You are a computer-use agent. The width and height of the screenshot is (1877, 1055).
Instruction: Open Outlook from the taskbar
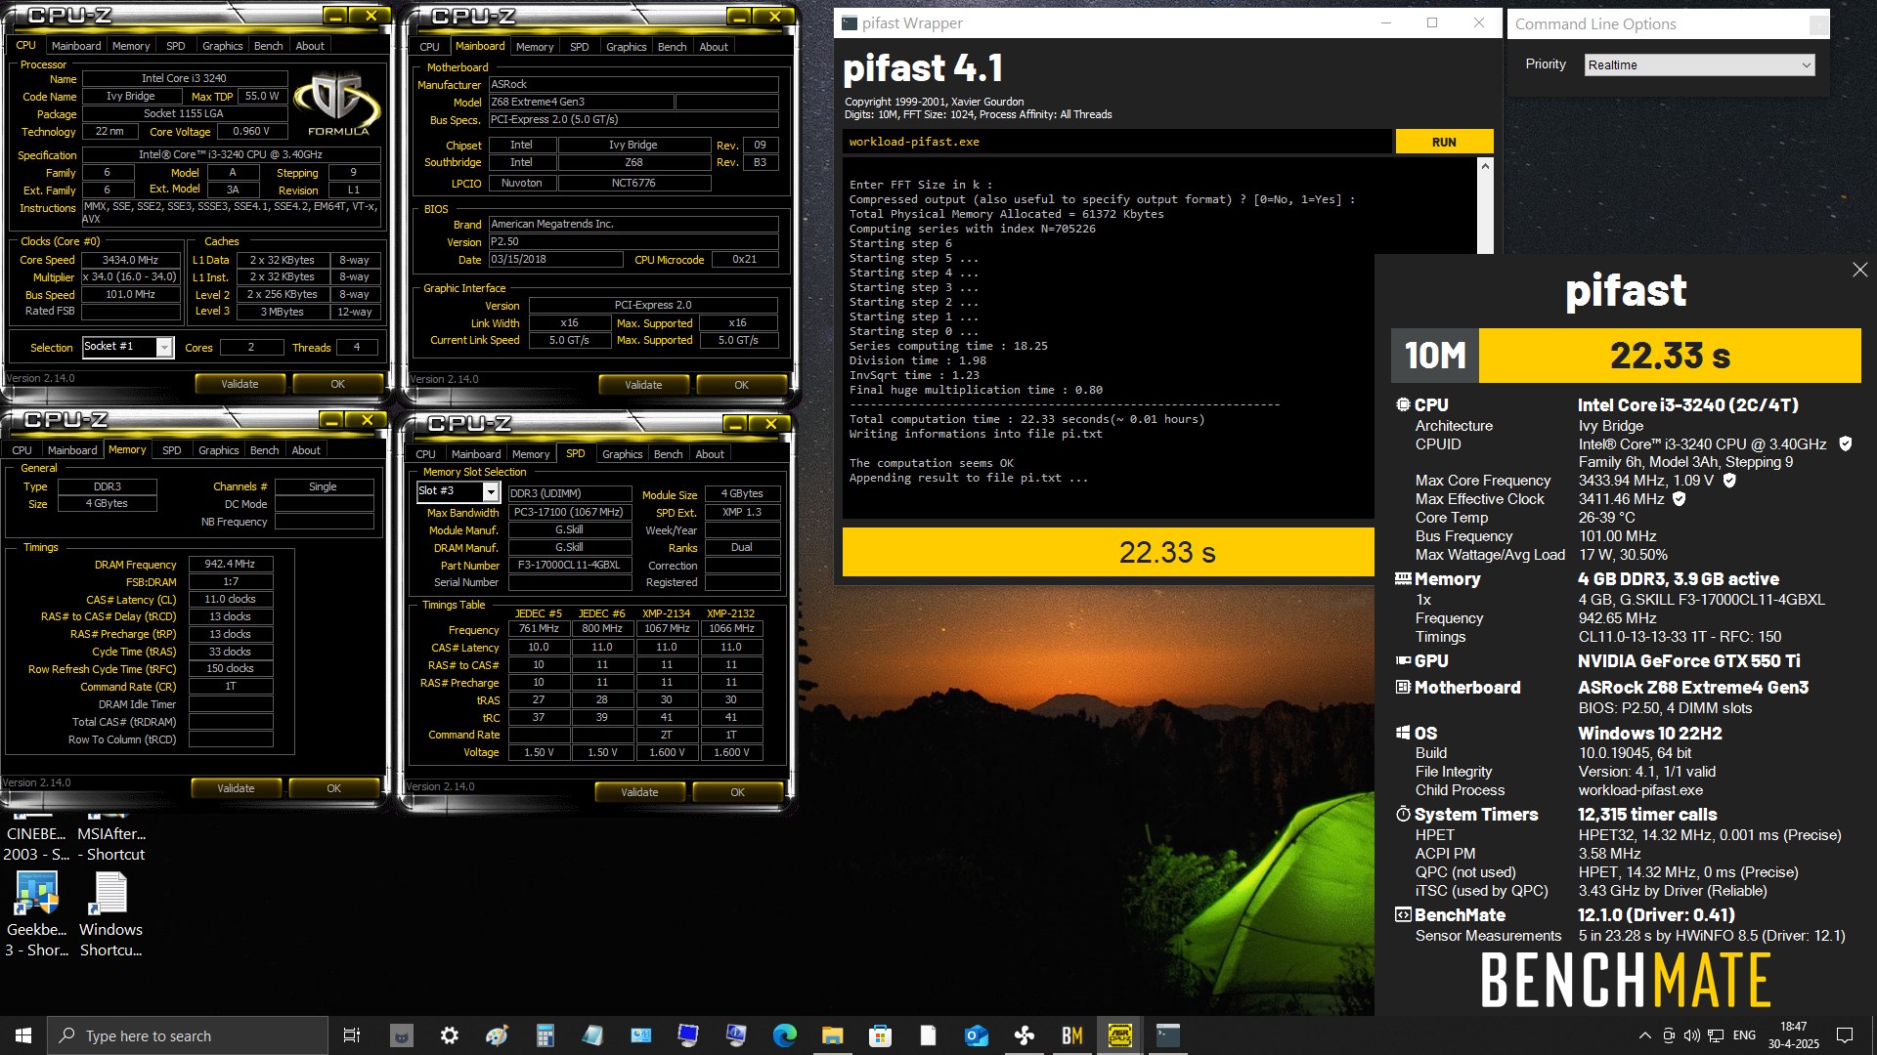(x=976, y=1035)
